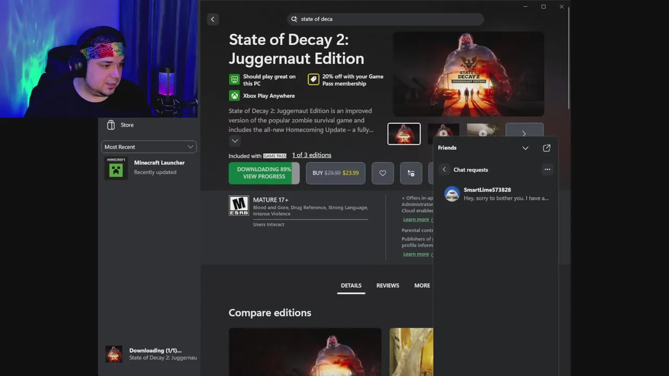Switch to the Reviews tab
This screenshot has height=376, width=669.
point(388,286)
